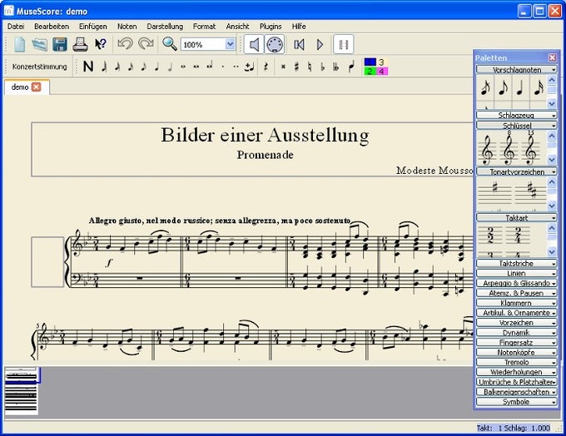The image size is (566, 436).
Task: Expand the Dynamik palette section
Action: (x=517, y=333)
